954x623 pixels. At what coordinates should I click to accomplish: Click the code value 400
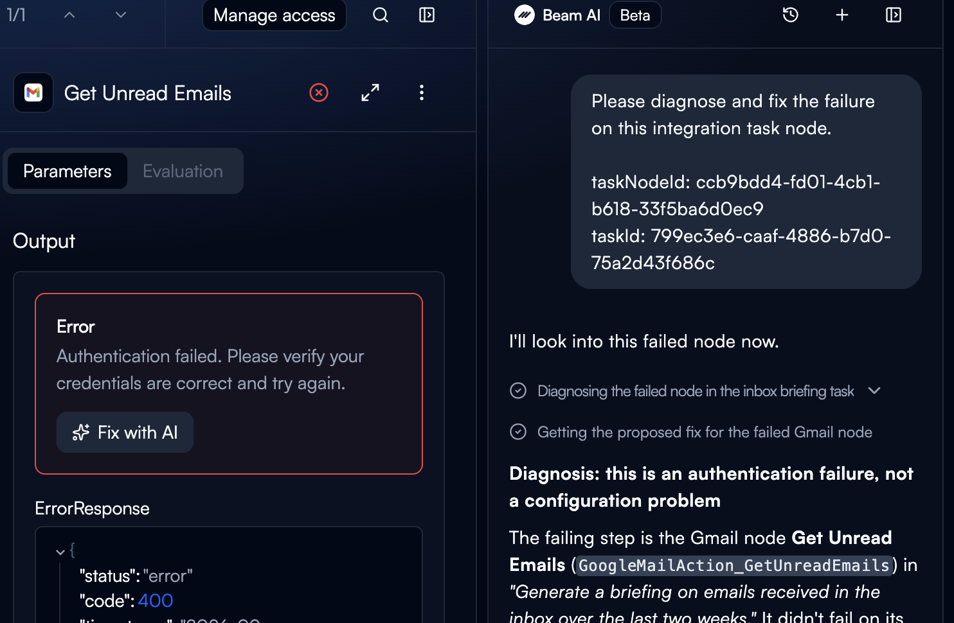tap(156, 601)
